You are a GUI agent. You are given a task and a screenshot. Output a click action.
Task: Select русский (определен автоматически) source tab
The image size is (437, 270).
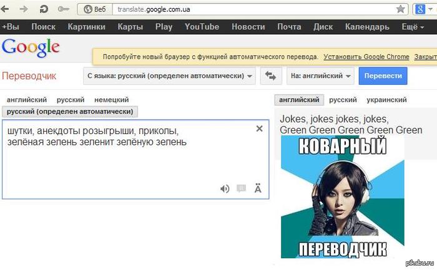[x=70, y=112]
